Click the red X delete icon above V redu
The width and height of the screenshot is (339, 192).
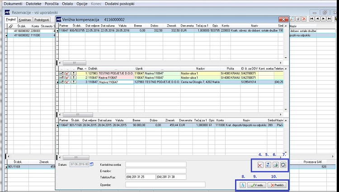pyautogui.click(x=260, y=165)
